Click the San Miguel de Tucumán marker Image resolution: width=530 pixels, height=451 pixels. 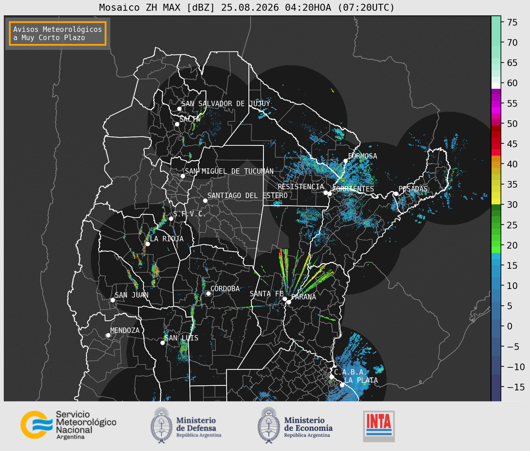(x=183, y=176)
